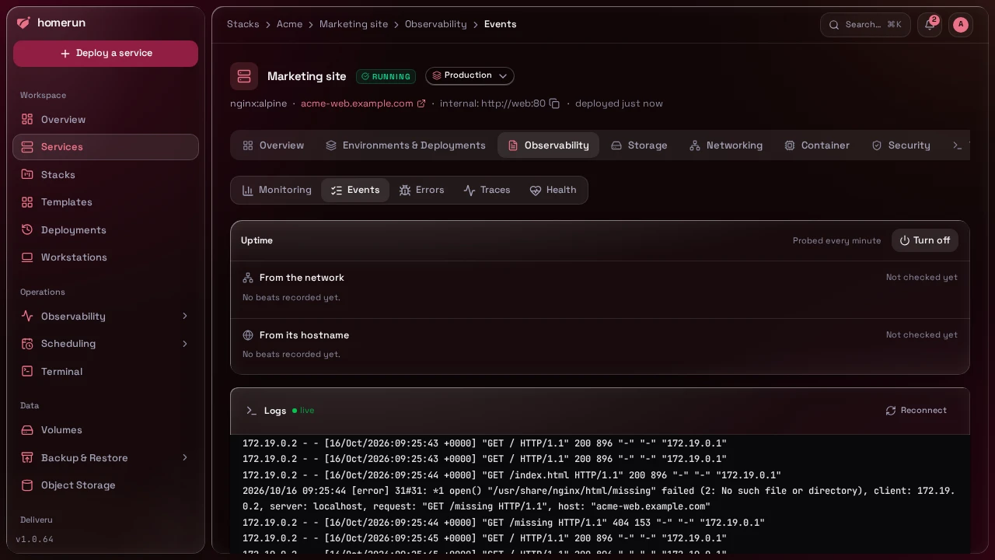Open the Errors sub-tab

(421, 190)
